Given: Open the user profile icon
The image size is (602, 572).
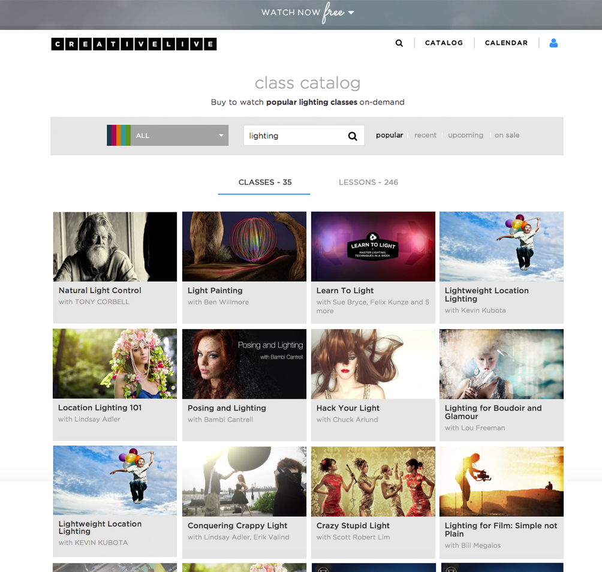Looking at the screenshot, I should click(x=553, y=43).
